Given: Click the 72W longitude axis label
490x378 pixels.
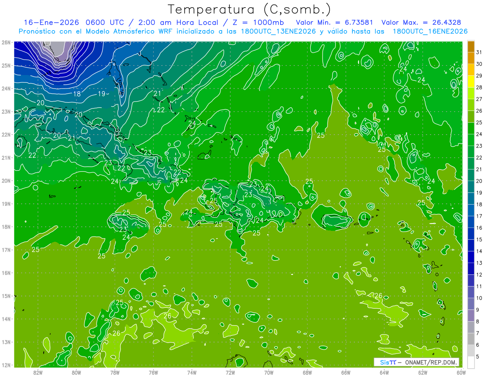Looking at the screenshot, I should (x=230, y=372).
